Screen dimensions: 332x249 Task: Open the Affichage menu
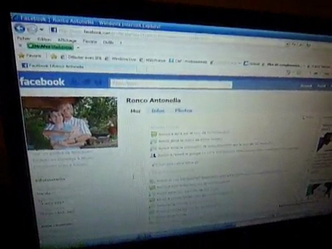[x=67, y=40]
